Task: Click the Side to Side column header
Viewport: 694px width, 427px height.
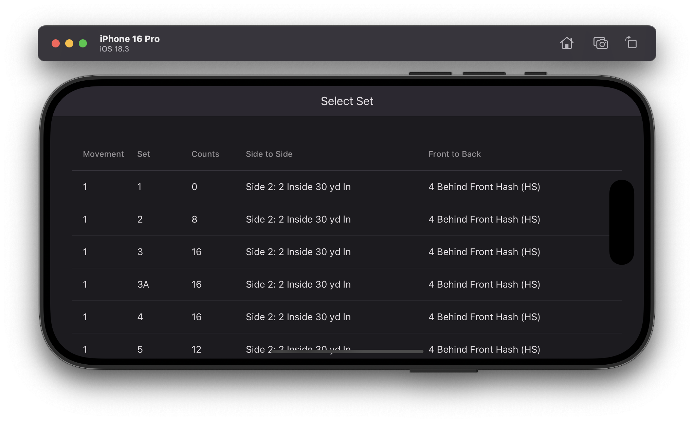Action: [269, 154]
